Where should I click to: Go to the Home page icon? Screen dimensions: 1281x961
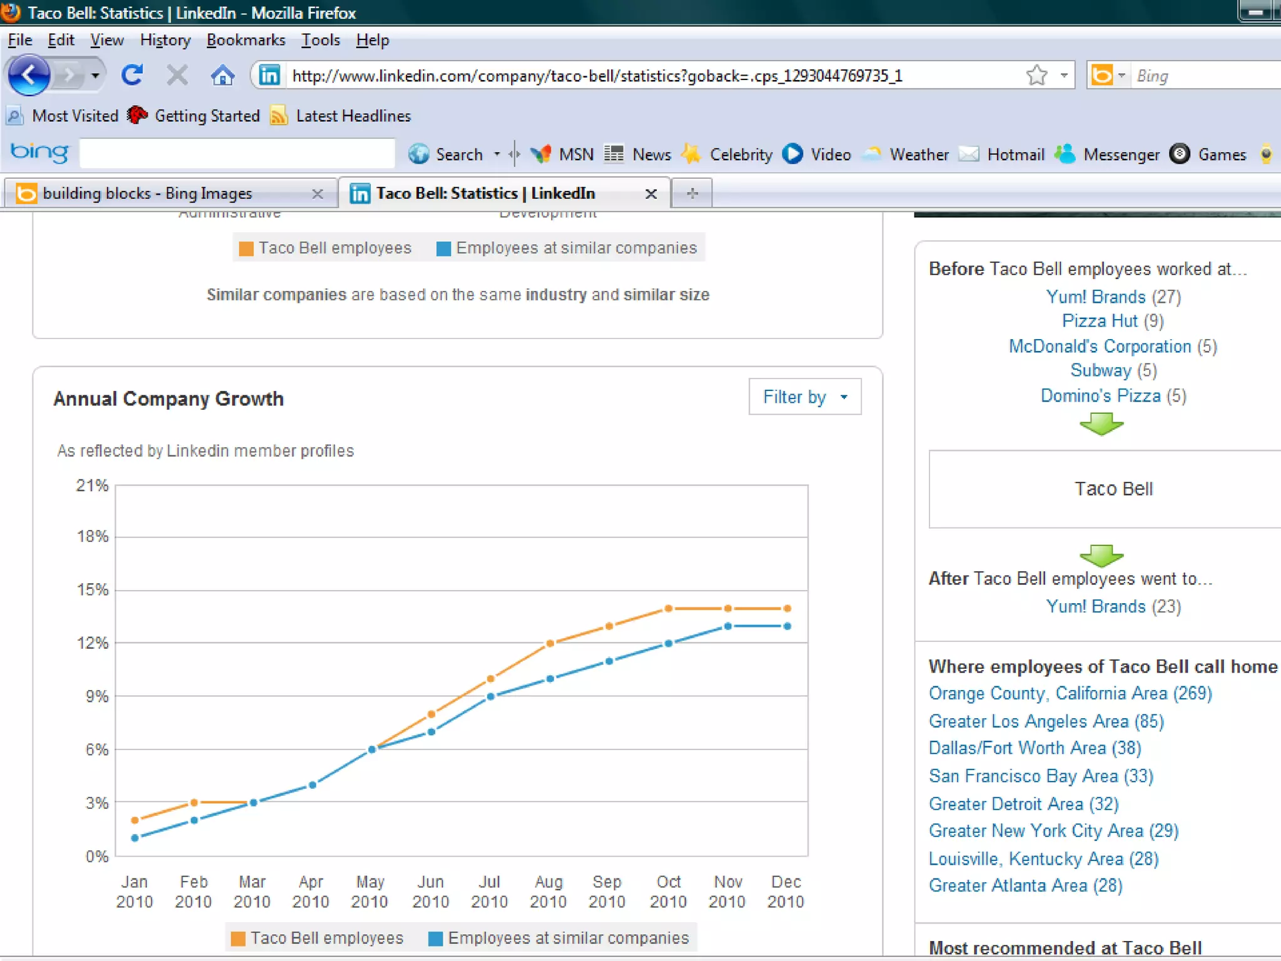[x=222, y=76]
